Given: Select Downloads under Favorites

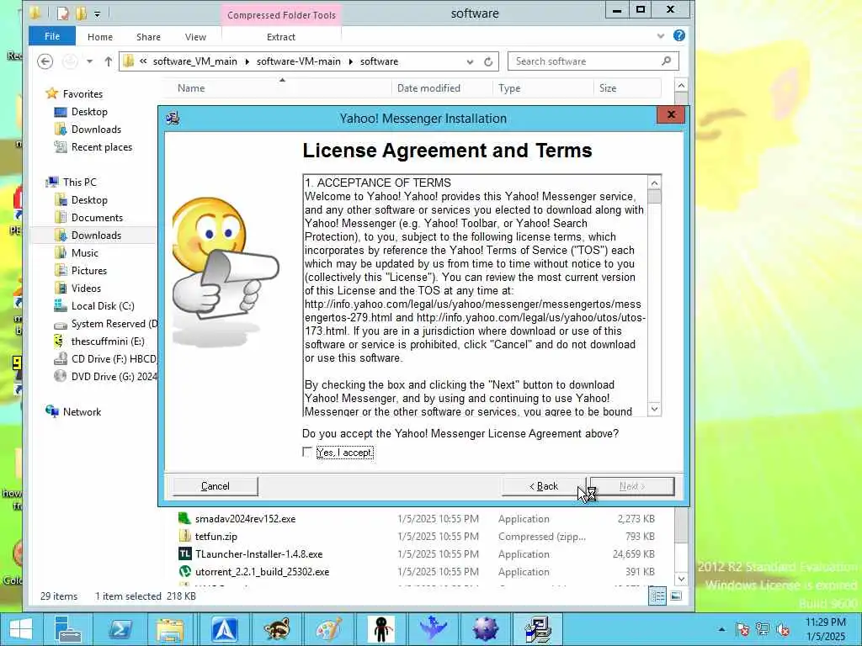Looking at the screenshot, I should (96, 130).
